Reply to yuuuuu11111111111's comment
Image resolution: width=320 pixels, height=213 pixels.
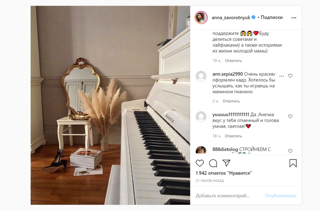pos(233,136)
